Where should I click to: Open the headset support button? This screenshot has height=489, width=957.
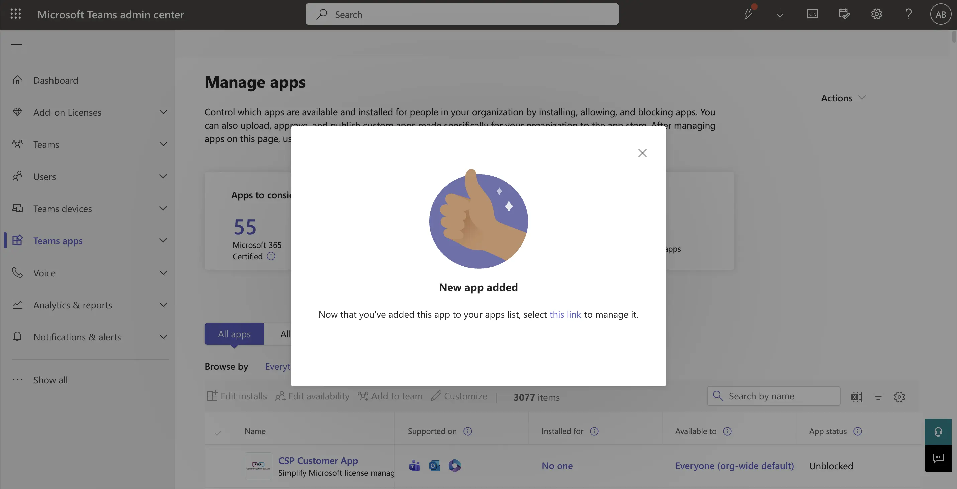coord(938,432)
